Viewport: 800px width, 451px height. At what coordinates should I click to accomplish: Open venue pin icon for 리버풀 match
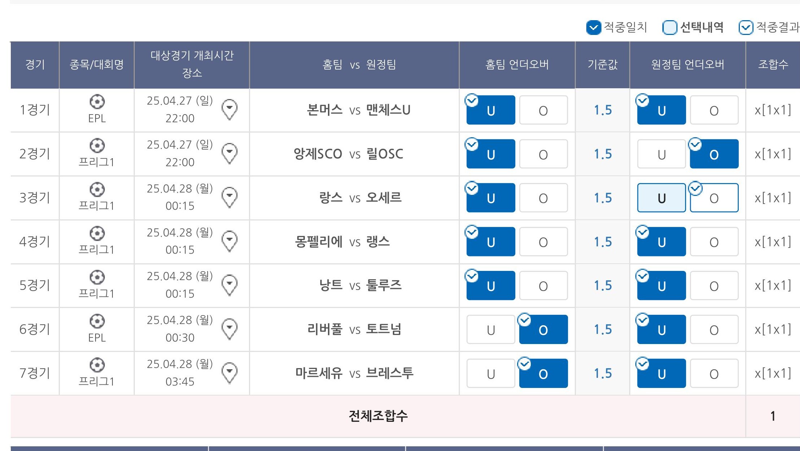[x=230, y=329]
